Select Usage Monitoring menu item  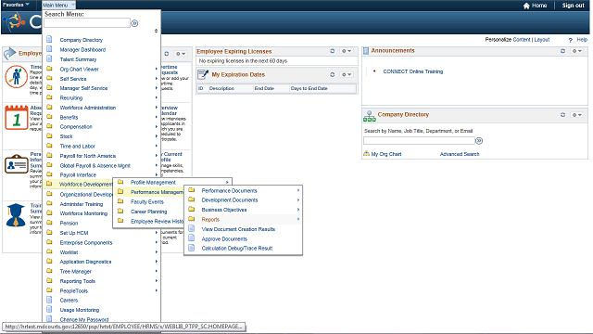(80, 310)
